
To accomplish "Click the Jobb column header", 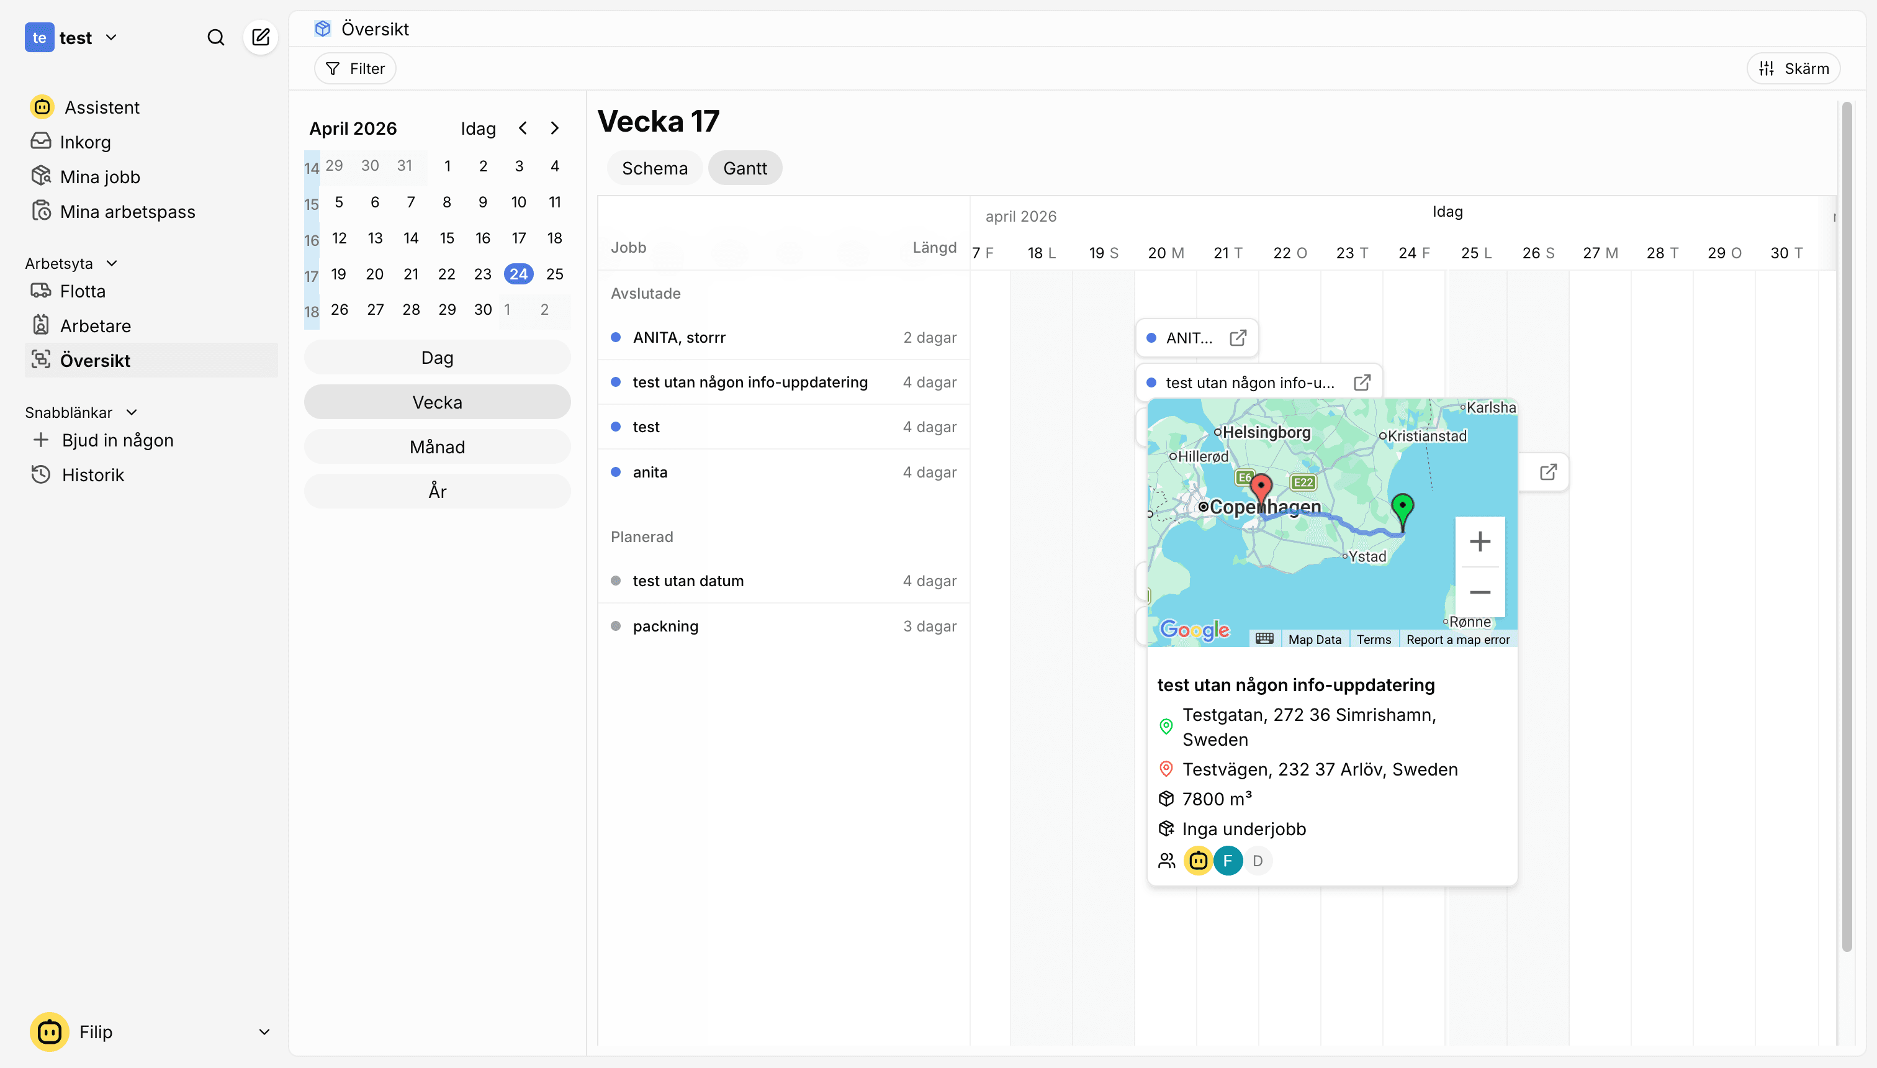I will click(x=628, y=247).
